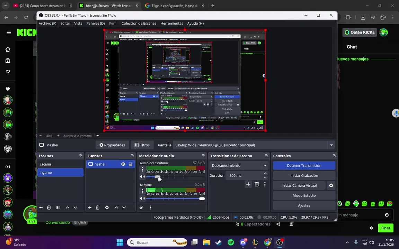Open audio mixer three-dot menu at bottom
Screen dimensions: 399x249
pos(151,207)
